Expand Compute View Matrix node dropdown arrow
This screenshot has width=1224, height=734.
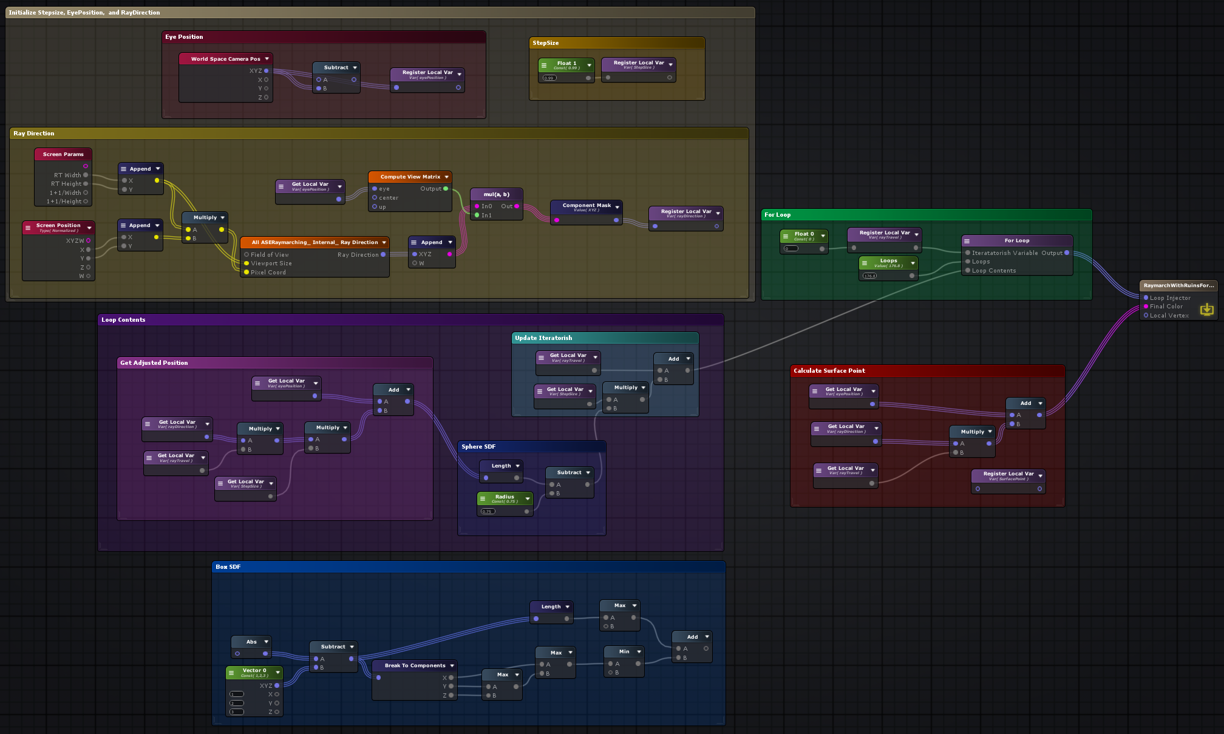[446, 177]
